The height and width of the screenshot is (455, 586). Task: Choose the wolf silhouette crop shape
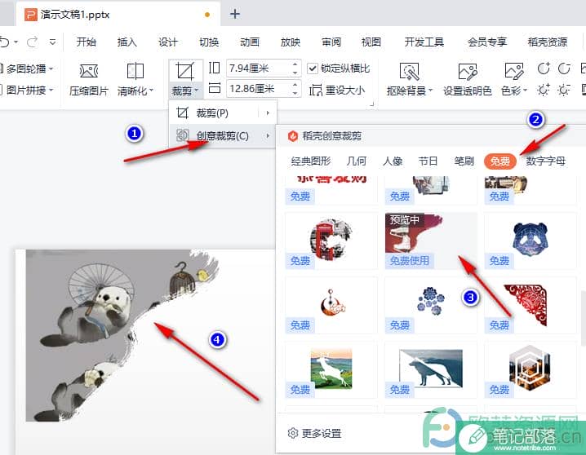coord(431,369)
